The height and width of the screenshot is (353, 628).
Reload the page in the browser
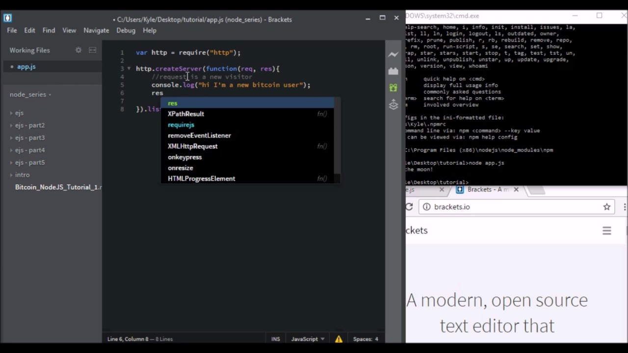click(x=409, y=207)
